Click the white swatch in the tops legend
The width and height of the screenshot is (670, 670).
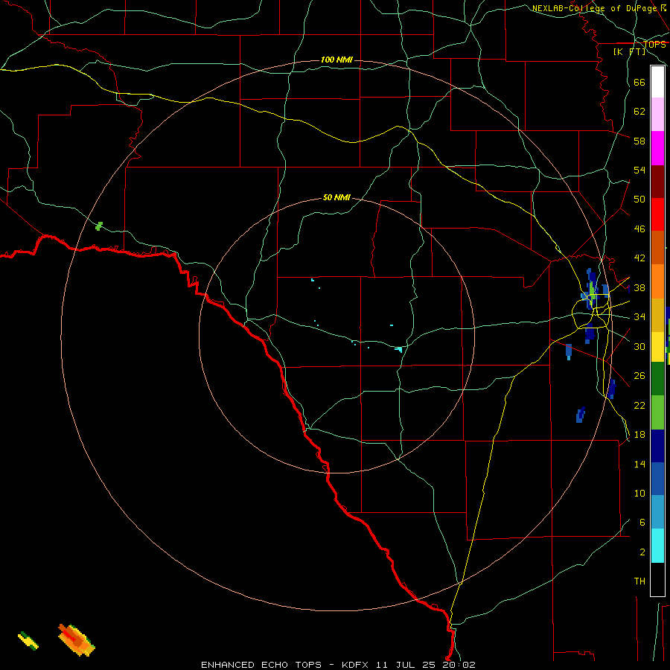(657, 82)
